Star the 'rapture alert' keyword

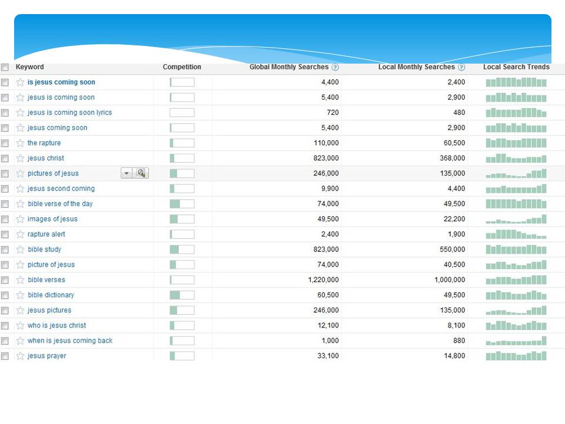20,234
